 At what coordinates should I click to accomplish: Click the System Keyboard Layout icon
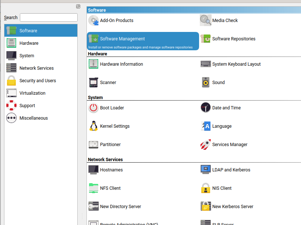(x=206, y=64)
